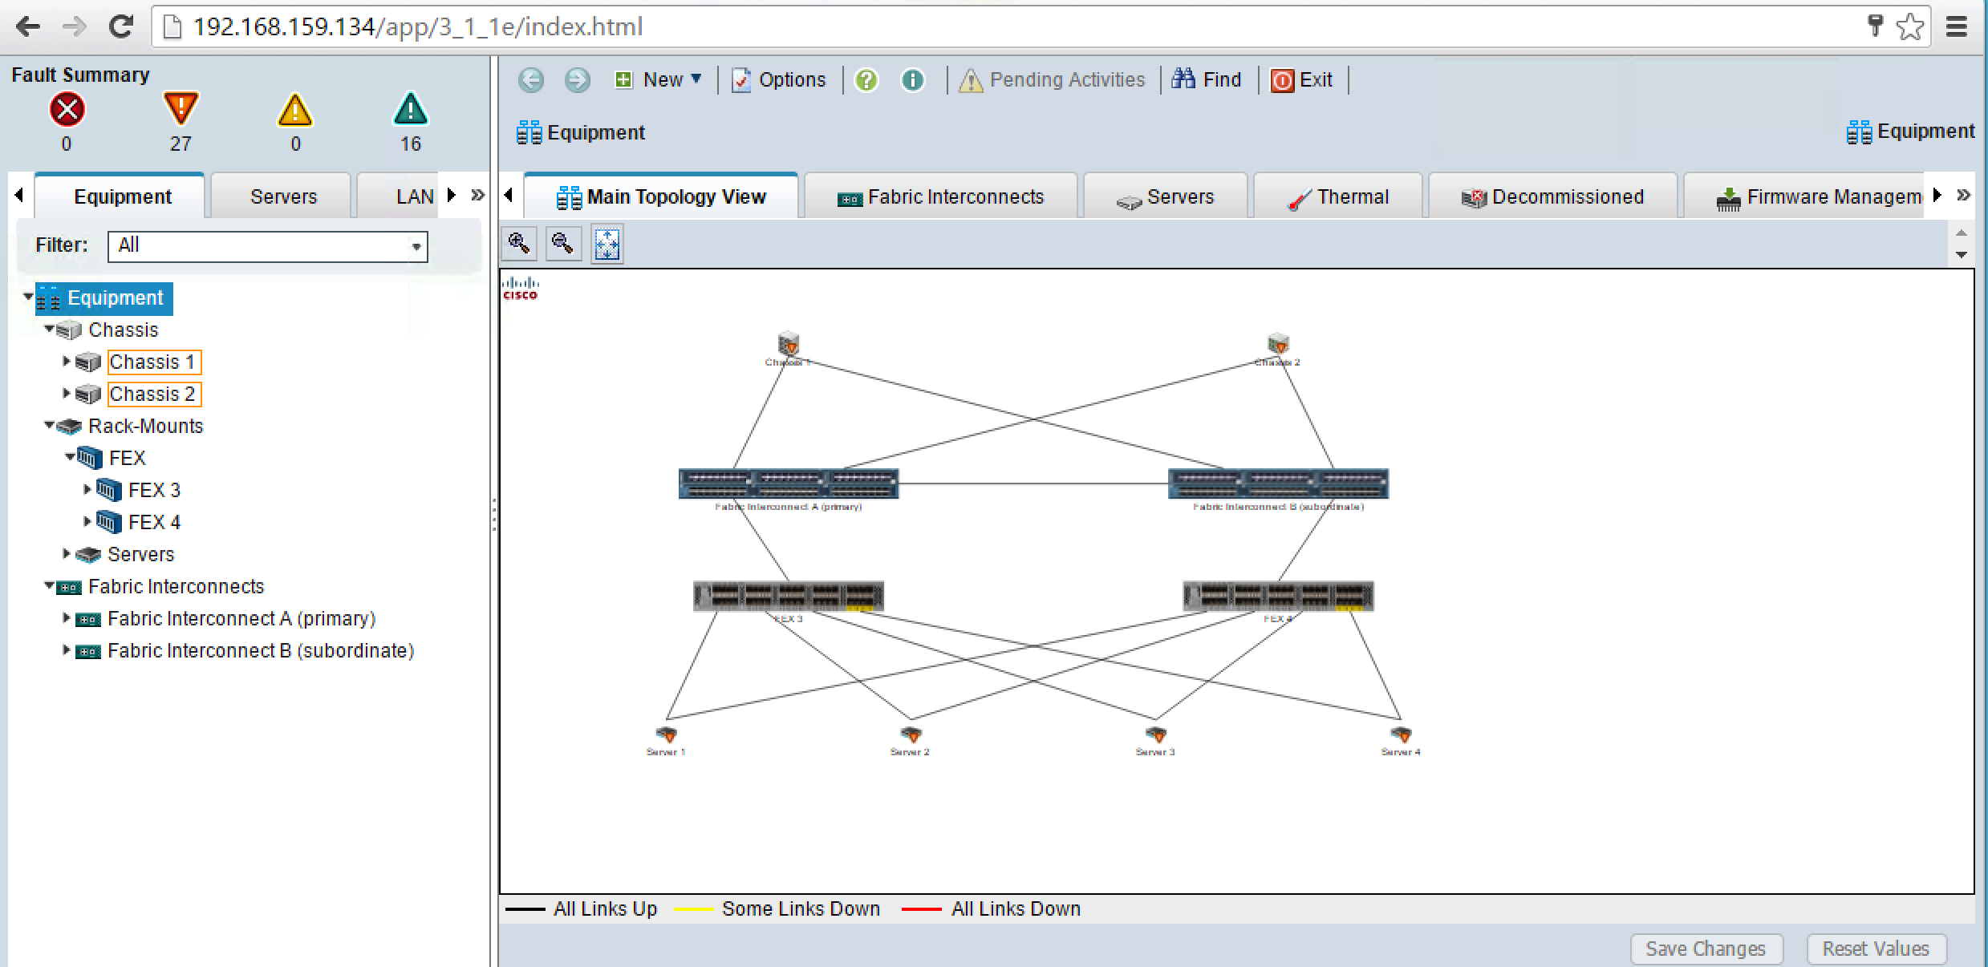Open the Firmware Management tab

click(1805, 196)
